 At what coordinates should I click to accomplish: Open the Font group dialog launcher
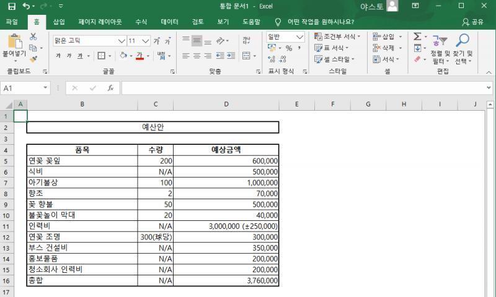point(172,72)
